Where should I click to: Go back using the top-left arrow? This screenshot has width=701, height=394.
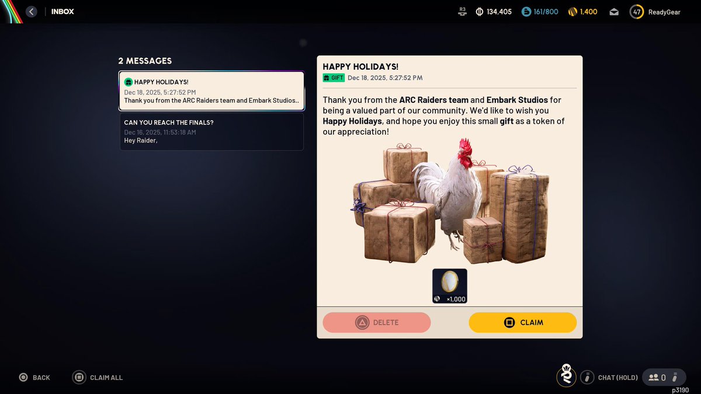32,12
